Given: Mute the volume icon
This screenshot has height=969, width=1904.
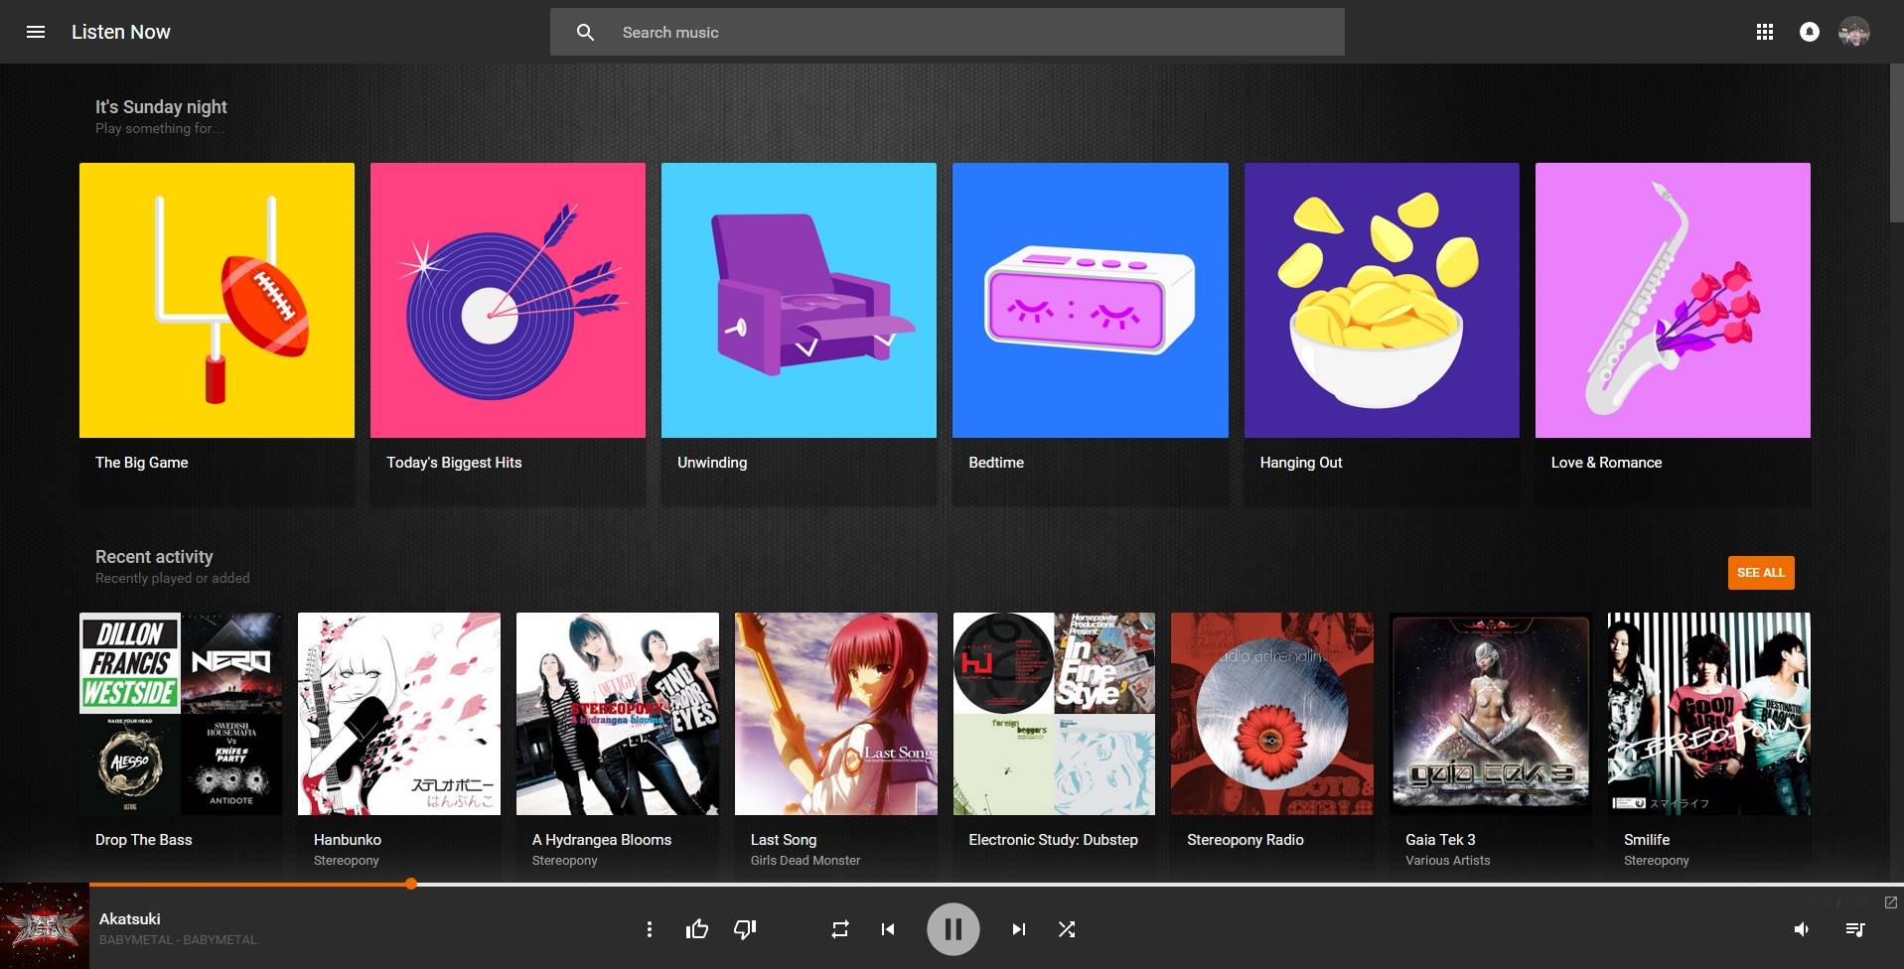Looking at the screenshot, I should click(x=1802, y=929).
